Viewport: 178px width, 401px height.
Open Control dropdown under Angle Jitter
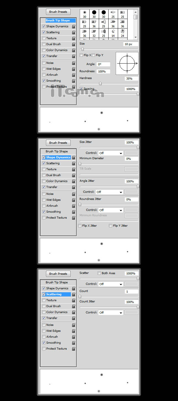[109, 192]
